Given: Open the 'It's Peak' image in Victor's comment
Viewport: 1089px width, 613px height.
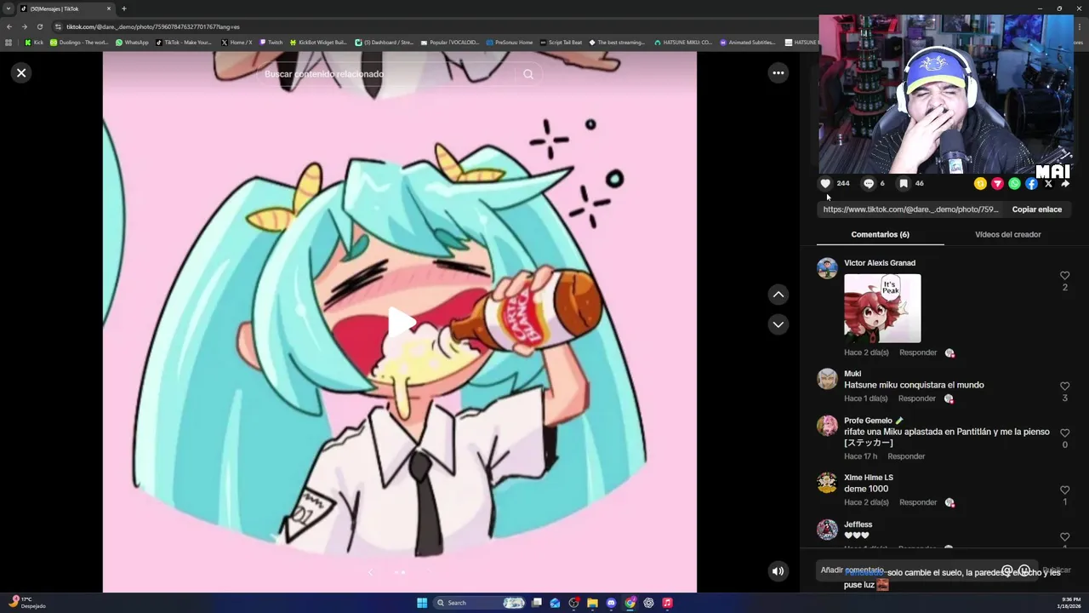Looking at the screenshot, I should pyautogui.click(x=882, y=308).
